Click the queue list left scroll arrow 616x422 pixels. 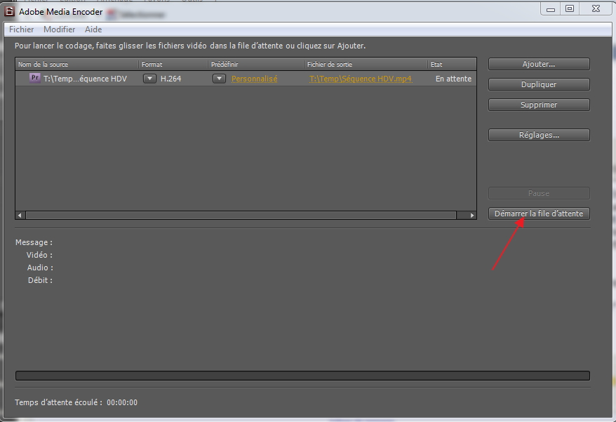click(x=20, y=215)
